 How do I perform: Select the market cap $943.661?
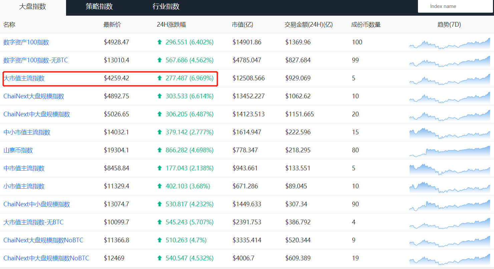pyautogui.click(x=245, y=168)
